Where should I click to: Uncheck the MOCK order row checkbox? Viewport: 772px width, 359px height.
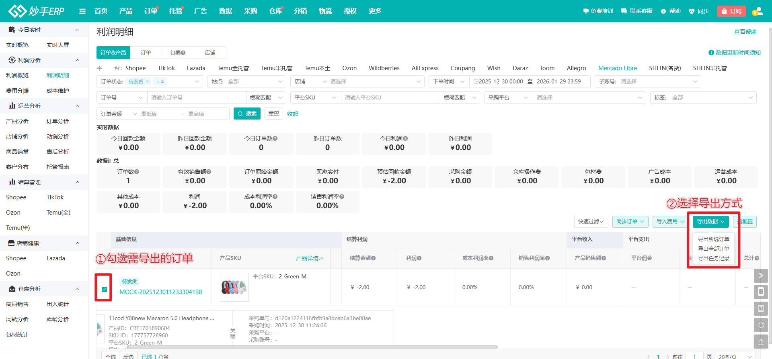pyautogui.click(x=105, y=289)
